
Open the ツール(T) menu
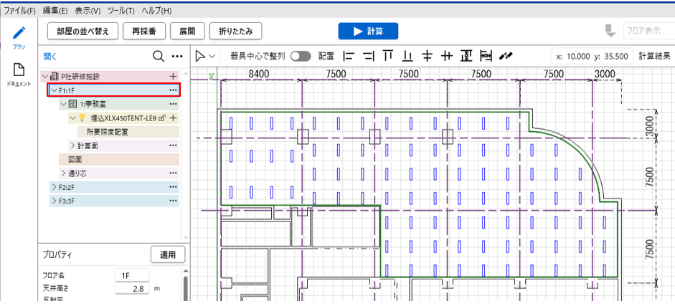tap(121, 11)
